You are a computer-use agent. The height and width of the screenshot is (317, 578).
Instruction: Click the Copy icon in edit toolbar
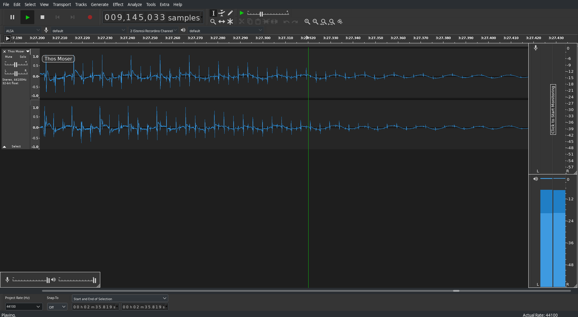coord(250,22)
